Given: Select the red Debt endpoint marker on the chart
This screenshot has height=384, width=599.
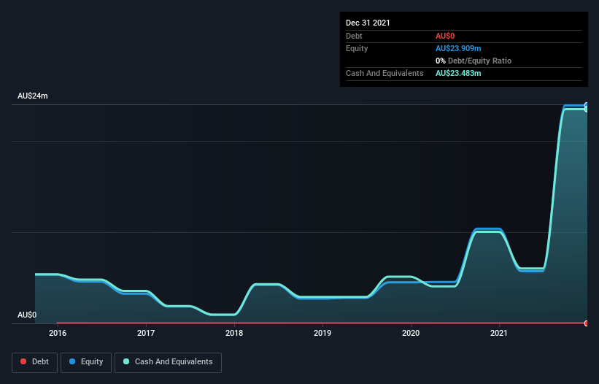Looking at the screenshot, I should [x=587, y=323].
